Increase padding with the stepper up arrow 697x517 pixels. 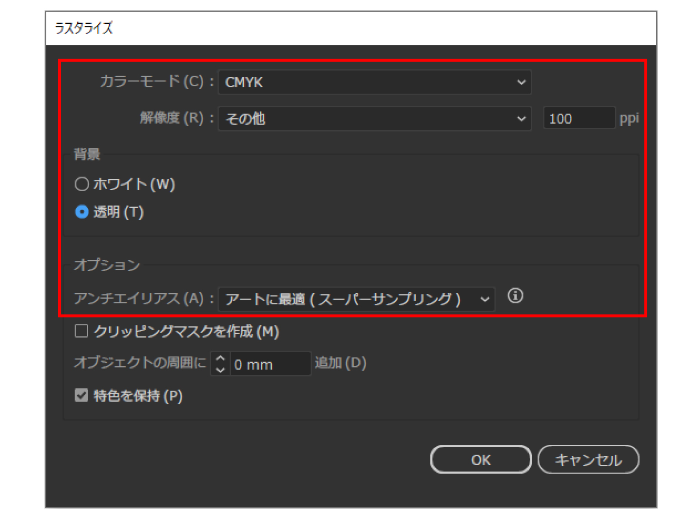point(220,358)
